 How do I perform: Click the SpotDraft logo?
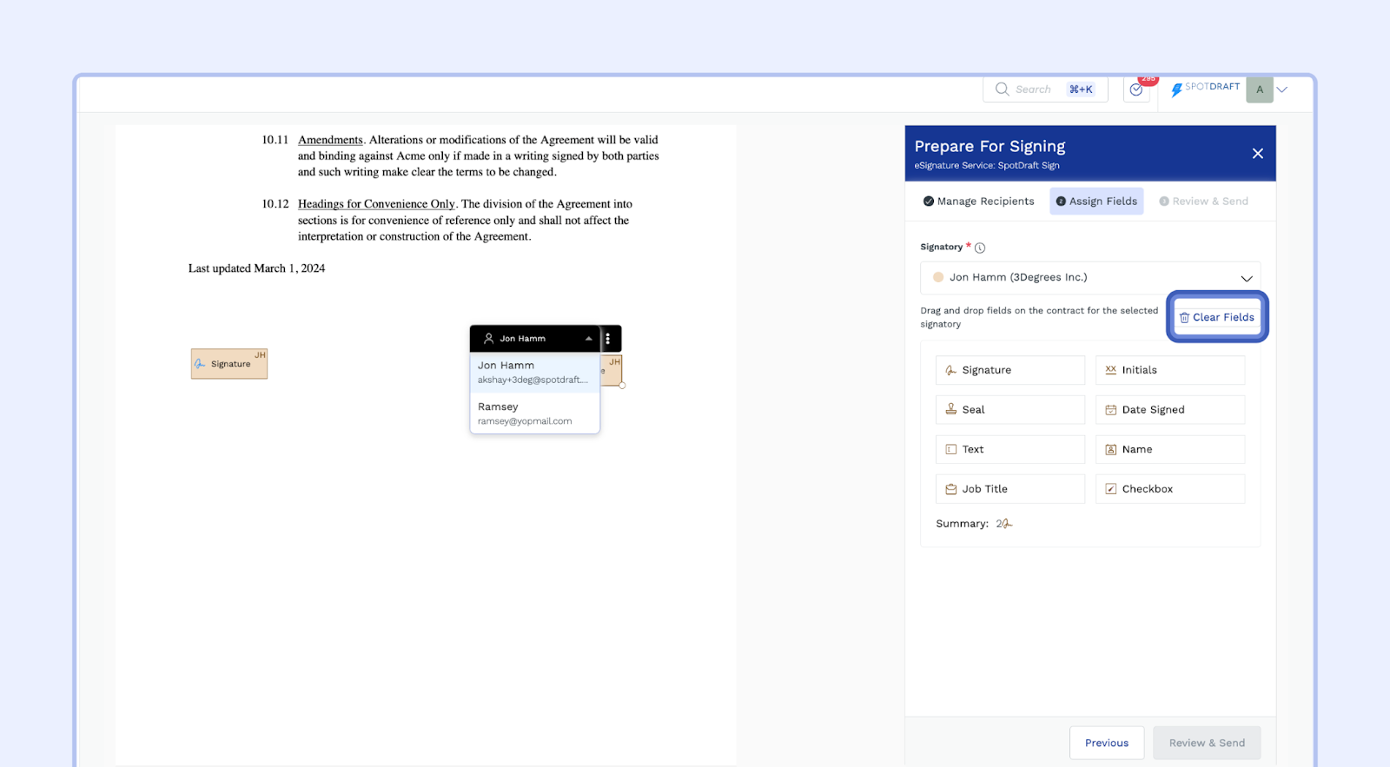[1205, 88]
